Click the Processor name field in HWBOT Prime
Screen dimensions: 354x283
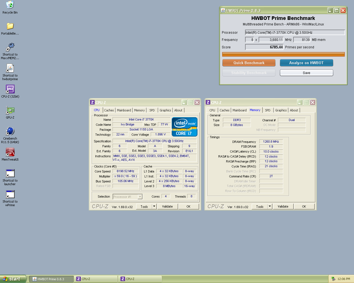(x=295, y=32)
